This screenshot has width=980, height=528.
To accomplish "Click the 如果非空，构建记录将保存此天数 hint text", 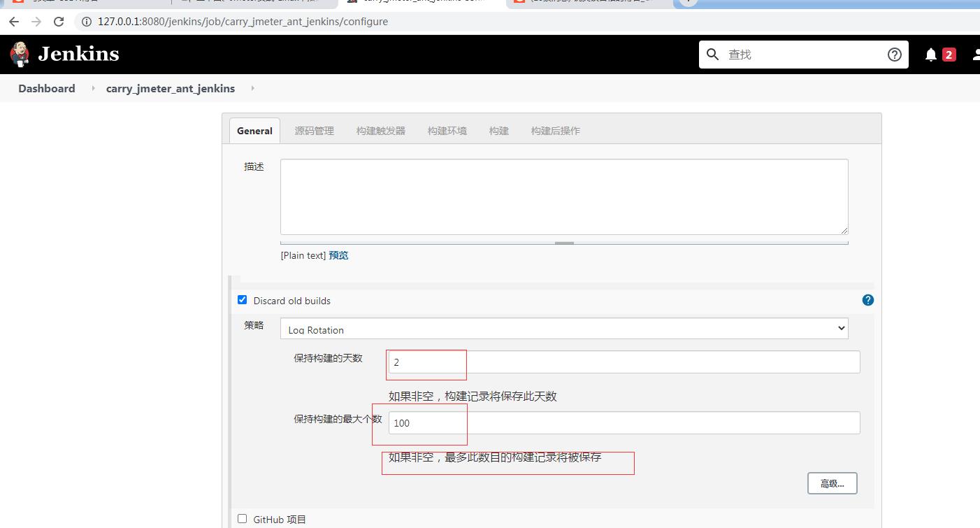I will [473, 397].
